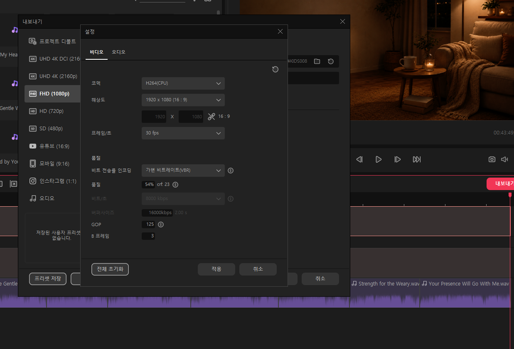Screen dimensions: 514x349
Task: Reset video settings with the circular arrow icon
Action: point(275,69)
